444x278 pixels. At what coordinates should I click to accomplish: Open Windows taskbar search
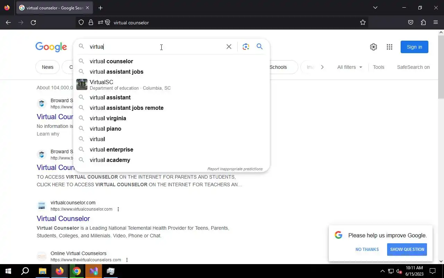[25, 271]
